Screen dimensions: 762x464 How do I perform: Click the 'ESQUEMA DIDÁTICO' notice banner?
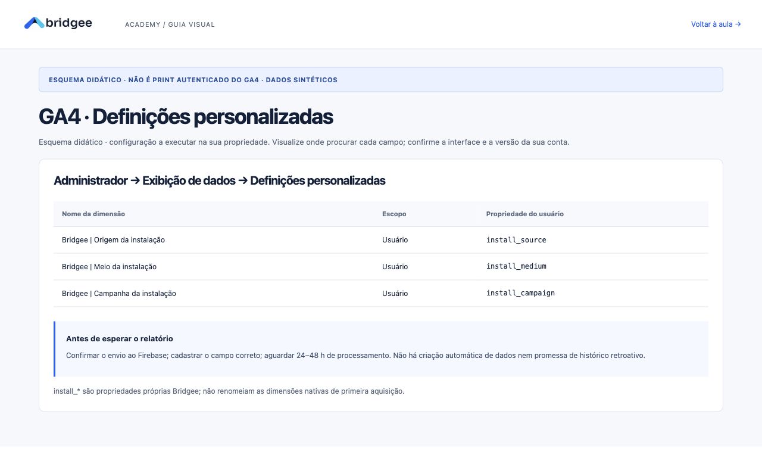pos(381,80)
